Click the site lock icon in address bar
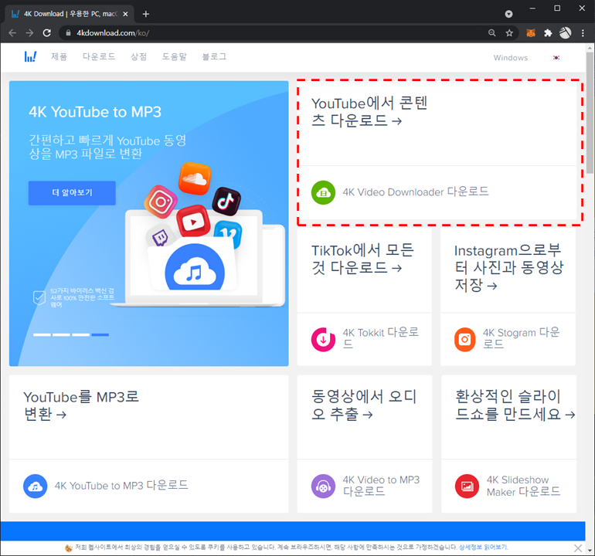The image size is (595, 556). coord(68,33)
